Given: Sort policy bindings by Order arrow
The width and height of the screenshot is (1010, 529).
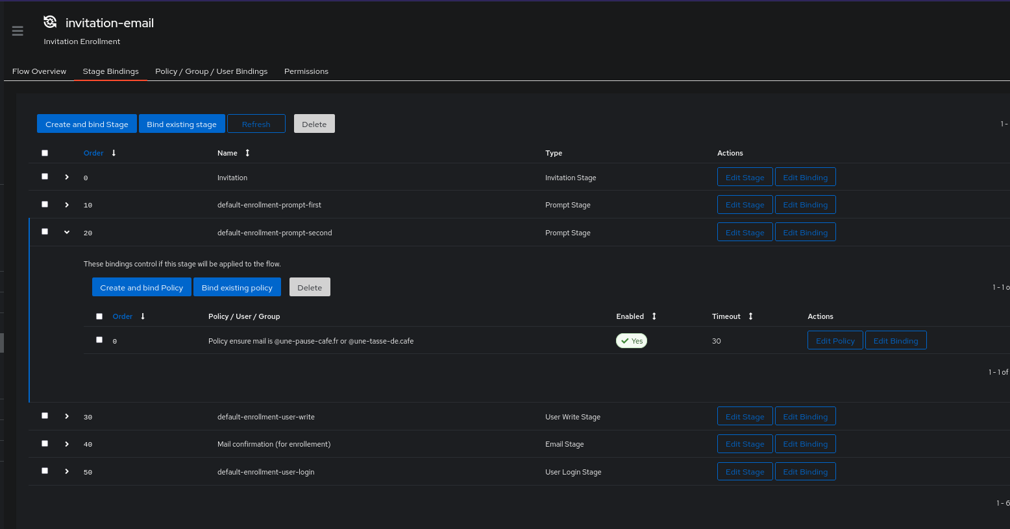Looking at the screenshot, I should [x=143, y=316].
